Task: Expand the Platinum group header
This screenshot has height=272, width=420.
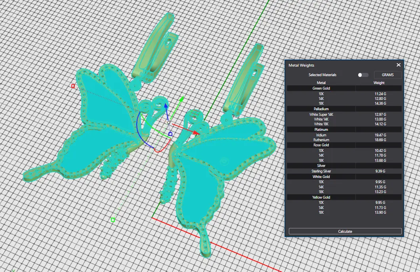Action: (x=321, y=130)
